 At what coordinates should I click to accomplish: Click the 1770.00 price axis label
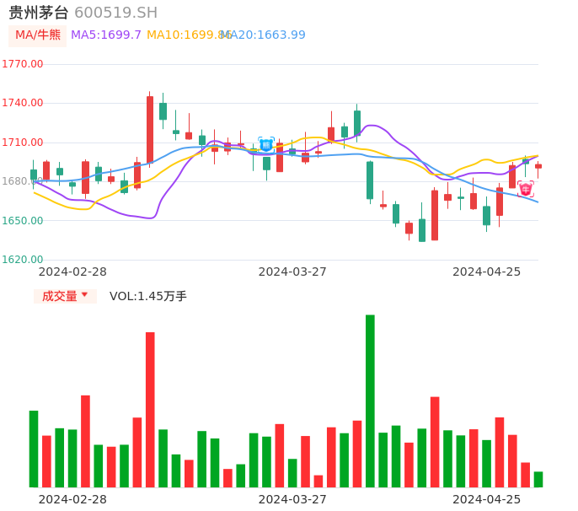23,64
